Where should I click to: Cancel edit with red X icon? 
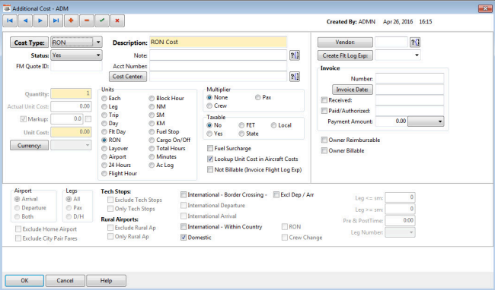click(x=117, y=20)
